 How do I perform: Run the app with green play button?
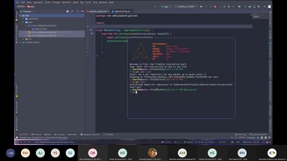pos(201,7)
